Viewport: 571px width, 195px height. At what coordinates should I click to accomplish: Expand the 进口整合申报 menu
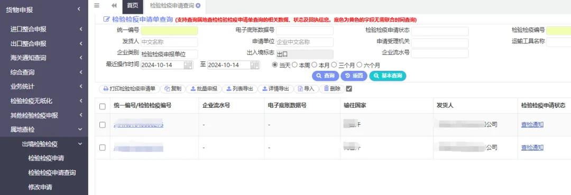(x=44, y=29)
